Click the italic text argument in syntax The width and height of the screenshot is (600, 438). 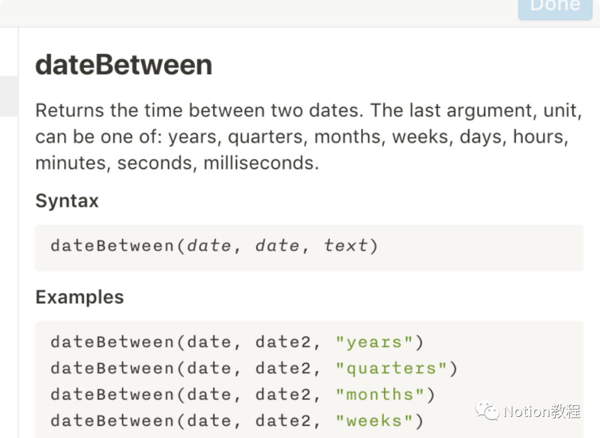(x=346, y=245)
